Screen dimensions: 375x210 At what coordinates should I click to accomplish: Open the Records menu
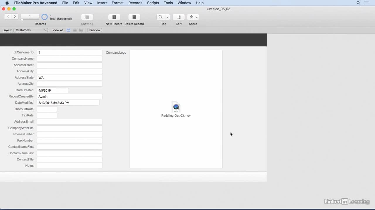coord(135,3)
